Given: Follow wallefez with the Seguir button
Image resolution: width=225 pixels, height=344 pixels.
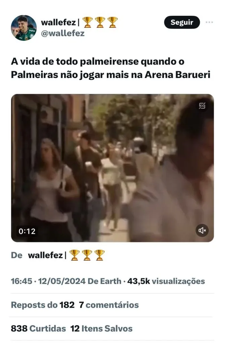Looking at the screenshot, I should click(x=182, y=22).
